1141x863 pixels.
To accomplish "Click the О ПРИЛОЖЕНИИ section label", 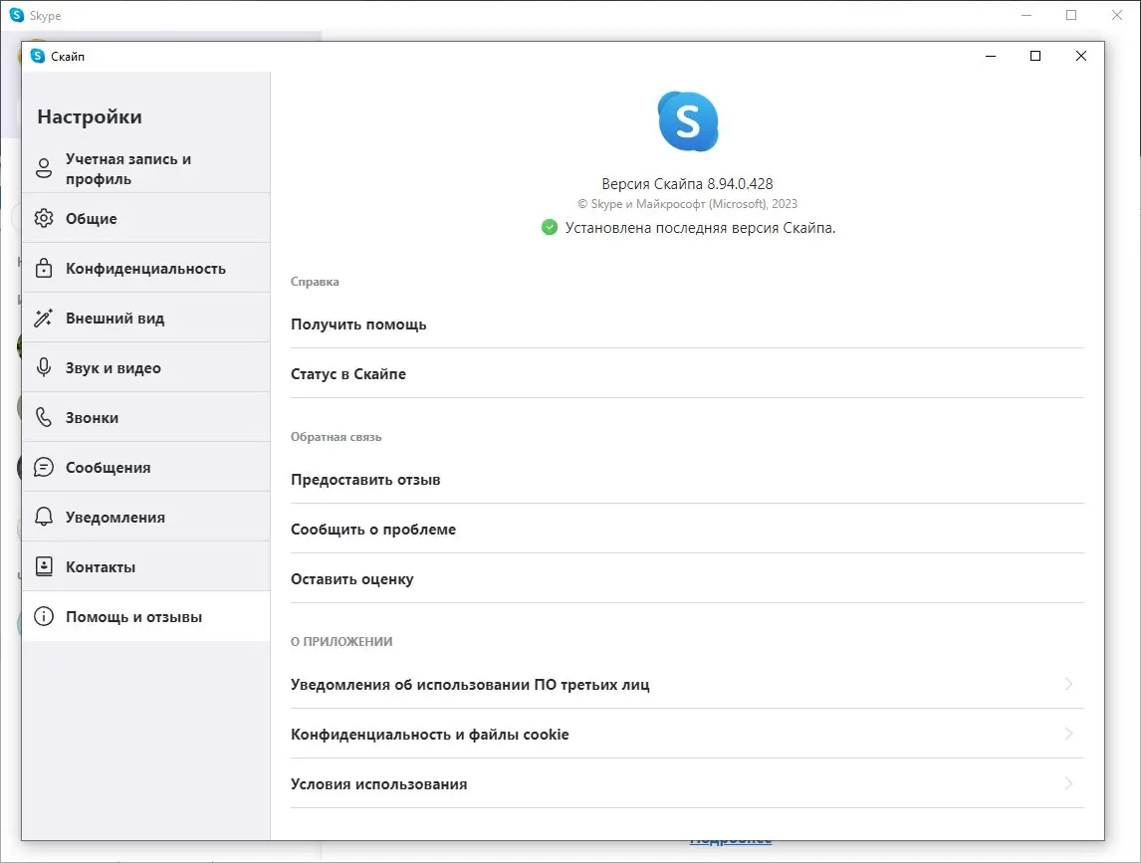I will [x=342, y=642].
